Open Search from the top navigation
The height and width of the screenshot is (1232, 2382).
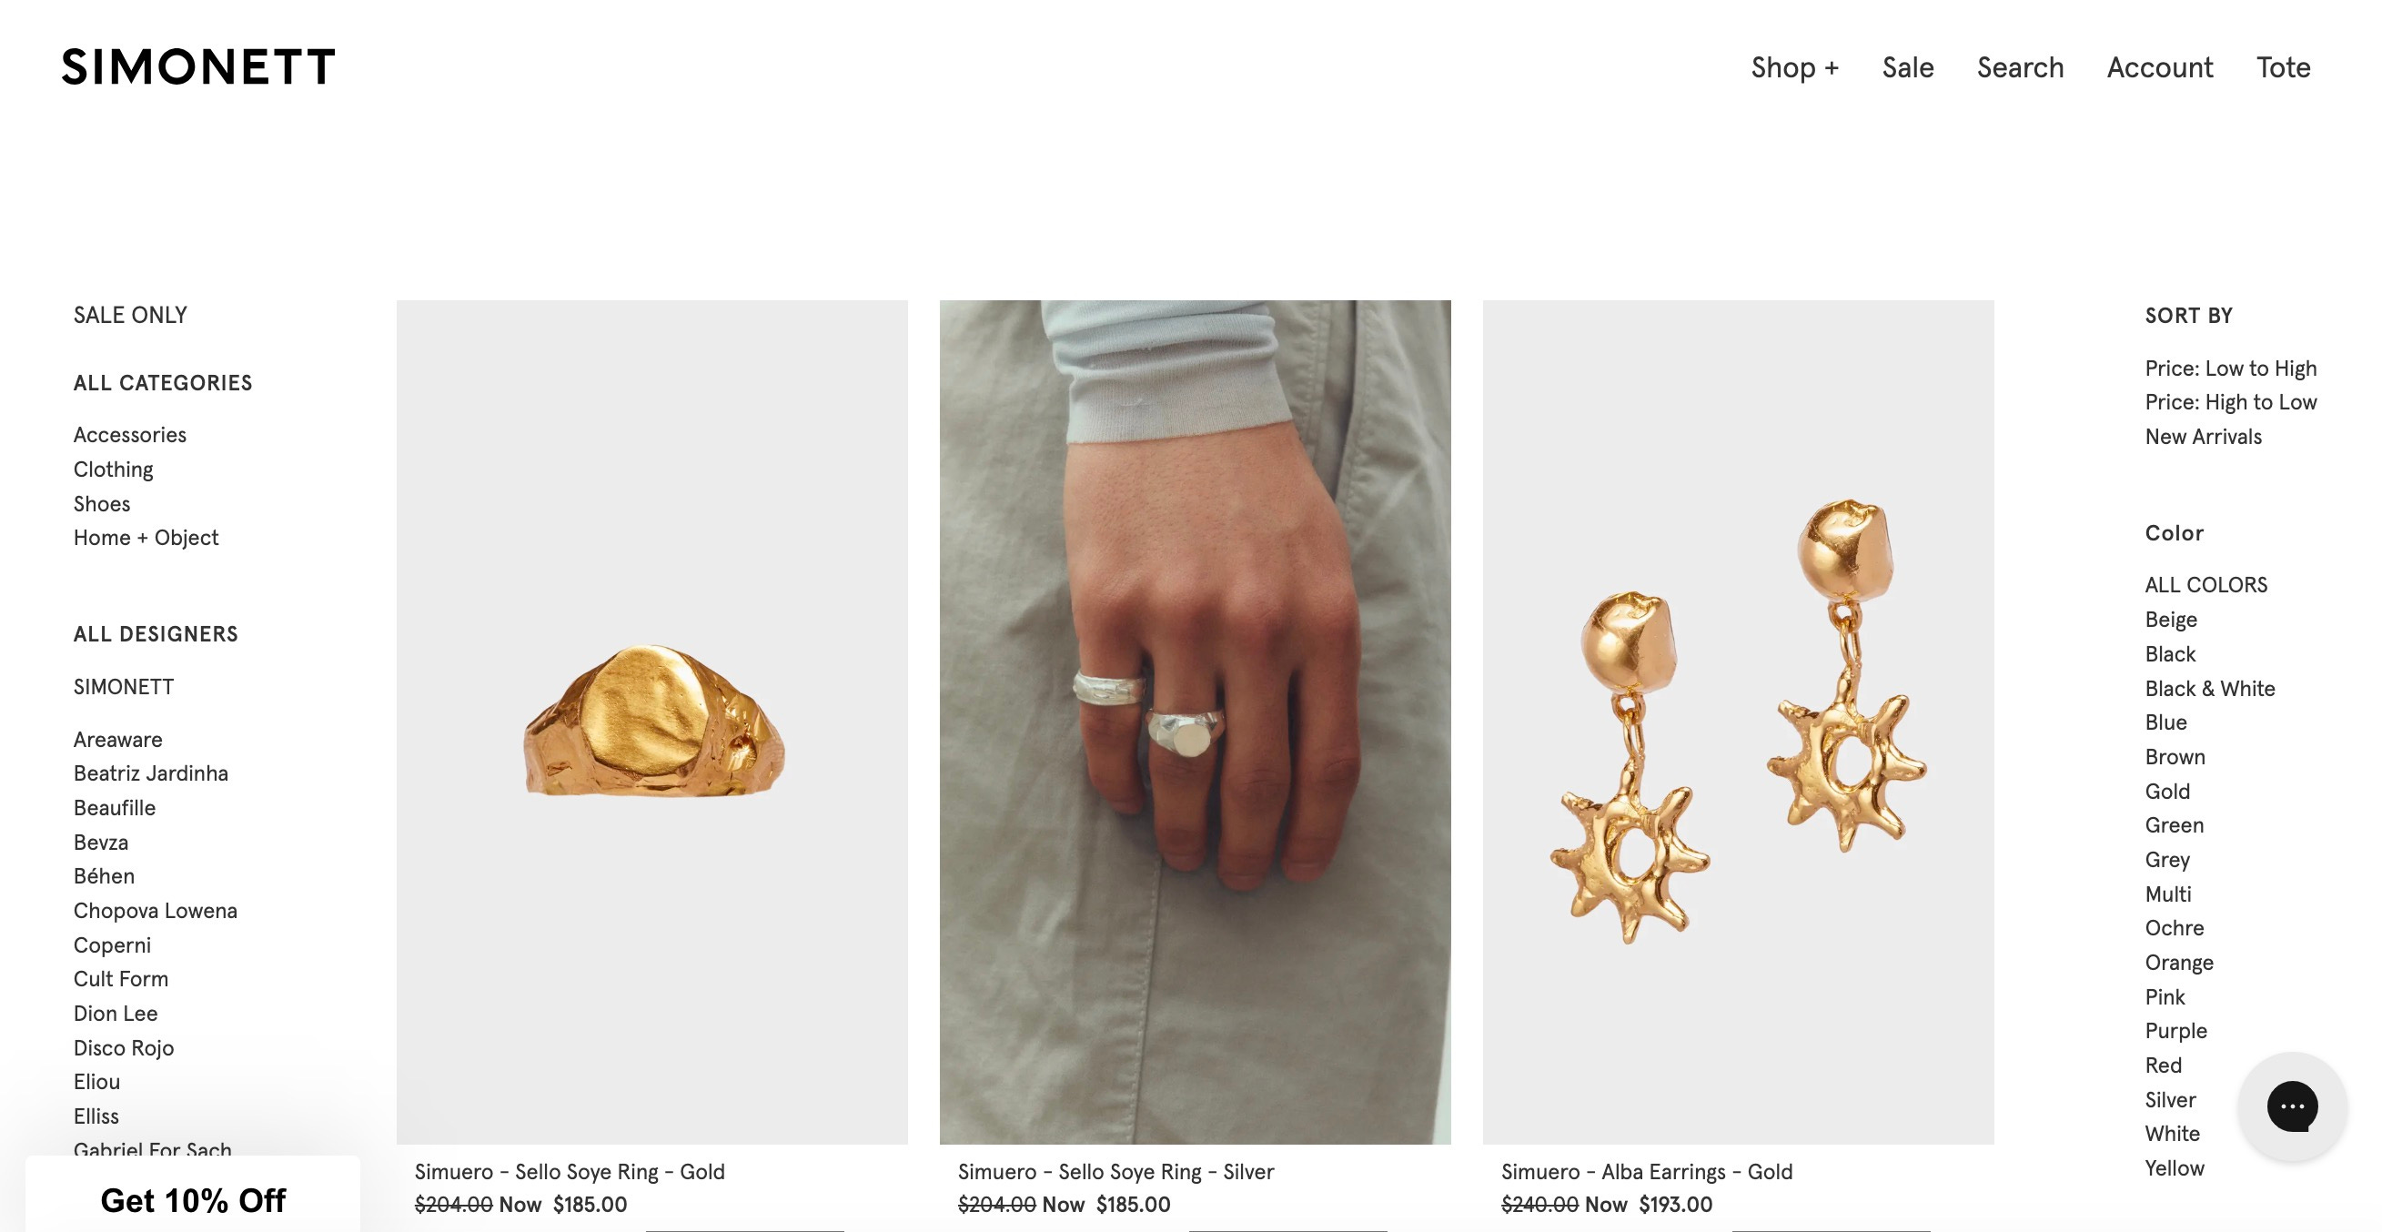click(x=2020, y=67)
